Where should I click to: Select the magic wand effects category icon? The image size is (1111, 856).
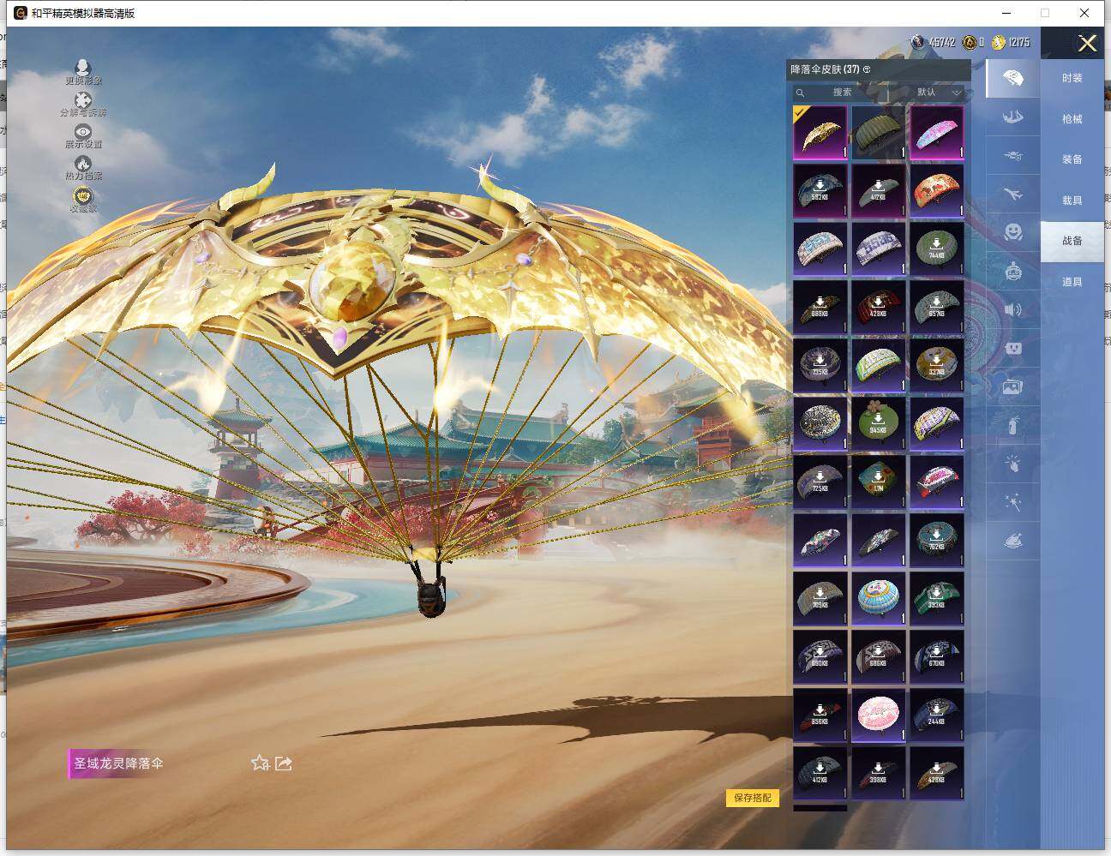click(x=1012, y=502)
